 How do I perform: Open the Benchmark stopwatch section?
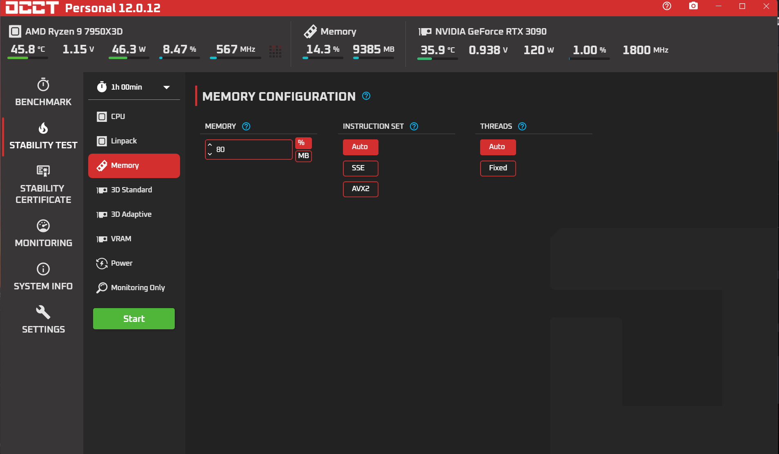pos(43,93)
